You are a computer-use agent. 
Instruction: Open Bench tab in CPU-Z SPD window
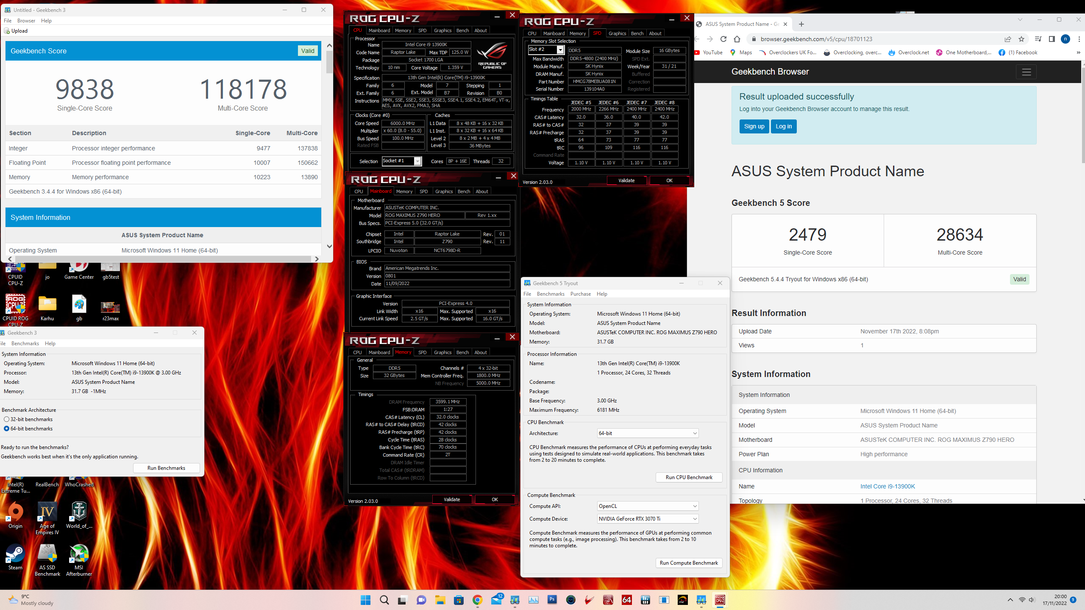pos(637,33)
